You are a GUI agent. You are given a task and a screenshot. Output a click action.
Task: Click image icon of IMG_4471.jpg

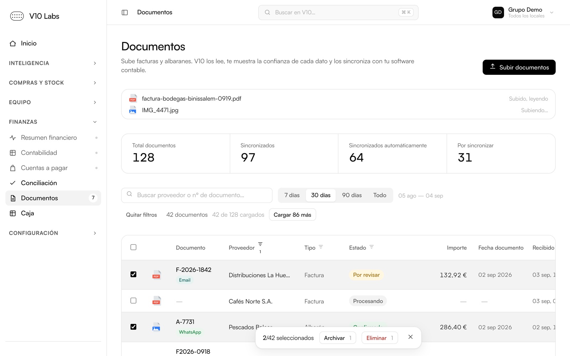click(x=133, y=110)
